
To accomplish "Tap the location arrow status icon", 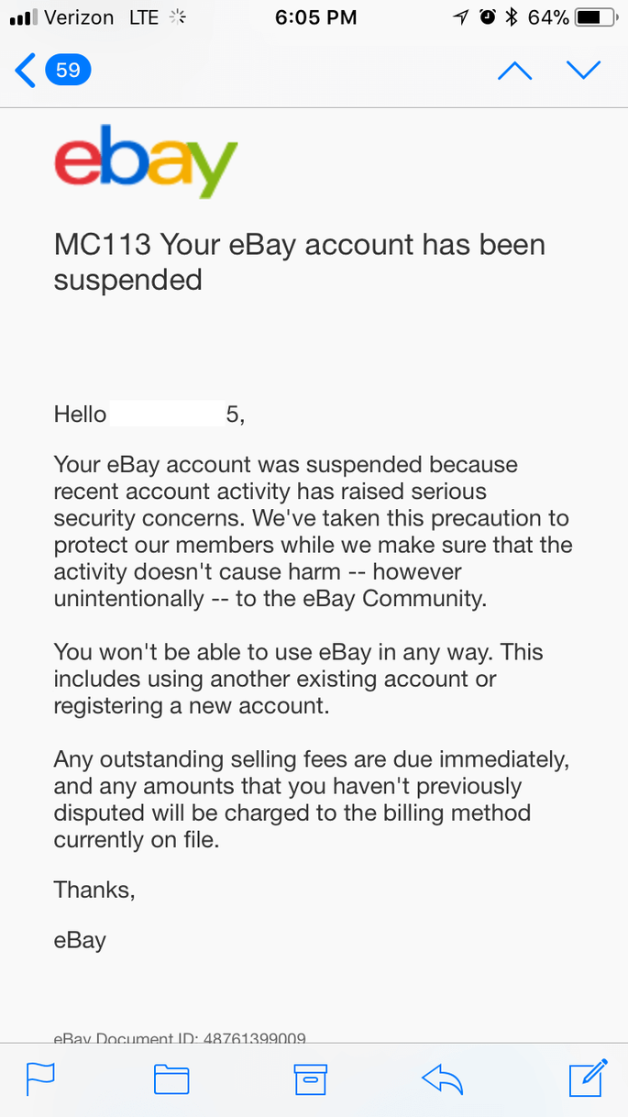I will point(461,17).
